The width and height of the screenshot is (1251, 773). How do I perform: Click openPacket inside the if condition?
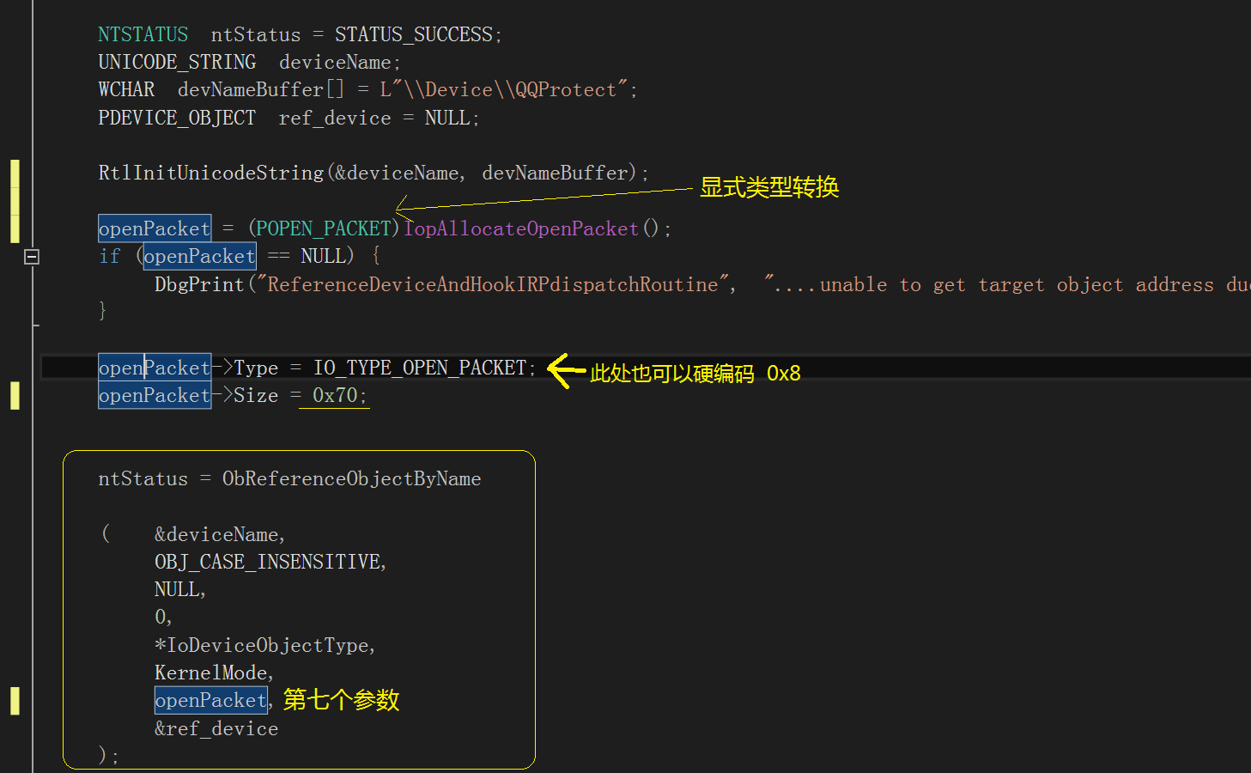click(199, 256)
